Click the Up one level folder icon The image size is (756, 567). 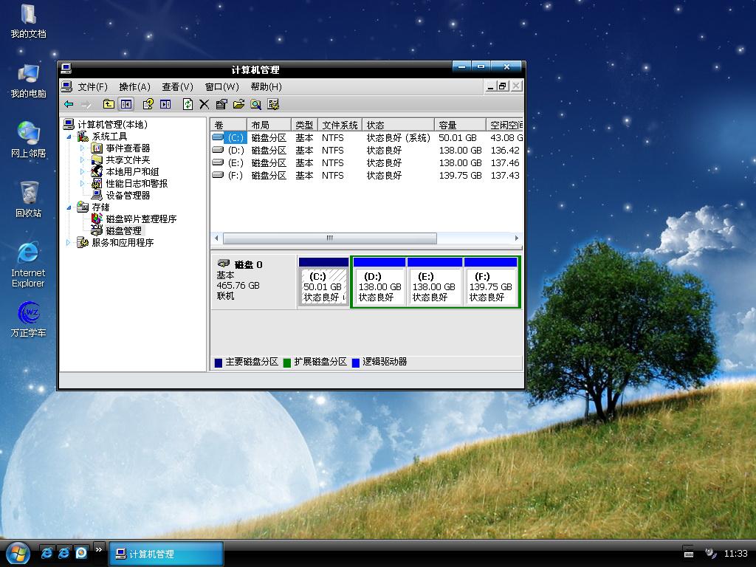tap(109, 104)
